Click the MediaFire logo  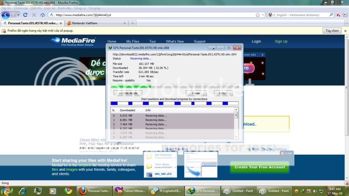(x=73, y=41)
